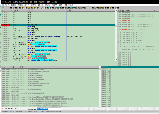
Task: Click the Step Into toolbar icon
Action: pyautogui.click(x=26, y=7)
